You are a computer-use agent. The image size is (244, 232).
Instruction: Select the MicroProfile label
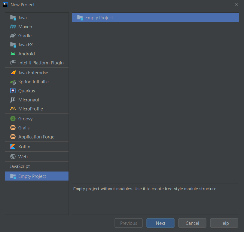(x=31, y=109)
